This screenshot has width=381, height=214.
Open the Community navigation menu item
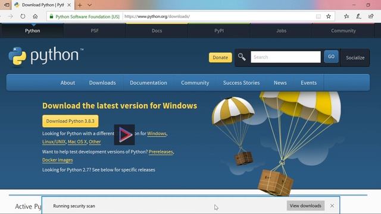pyautogui.click(x=195, y=83)
